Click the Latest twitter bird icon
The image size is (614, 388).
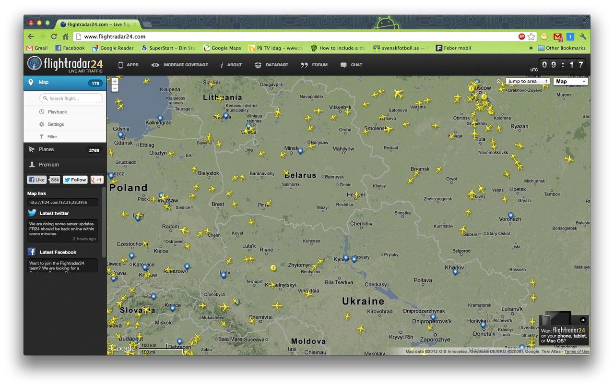(x=32, y=213)
